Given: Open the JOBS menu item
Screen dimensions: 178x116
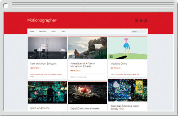Looking at the screenshot, I should (63, 31).
